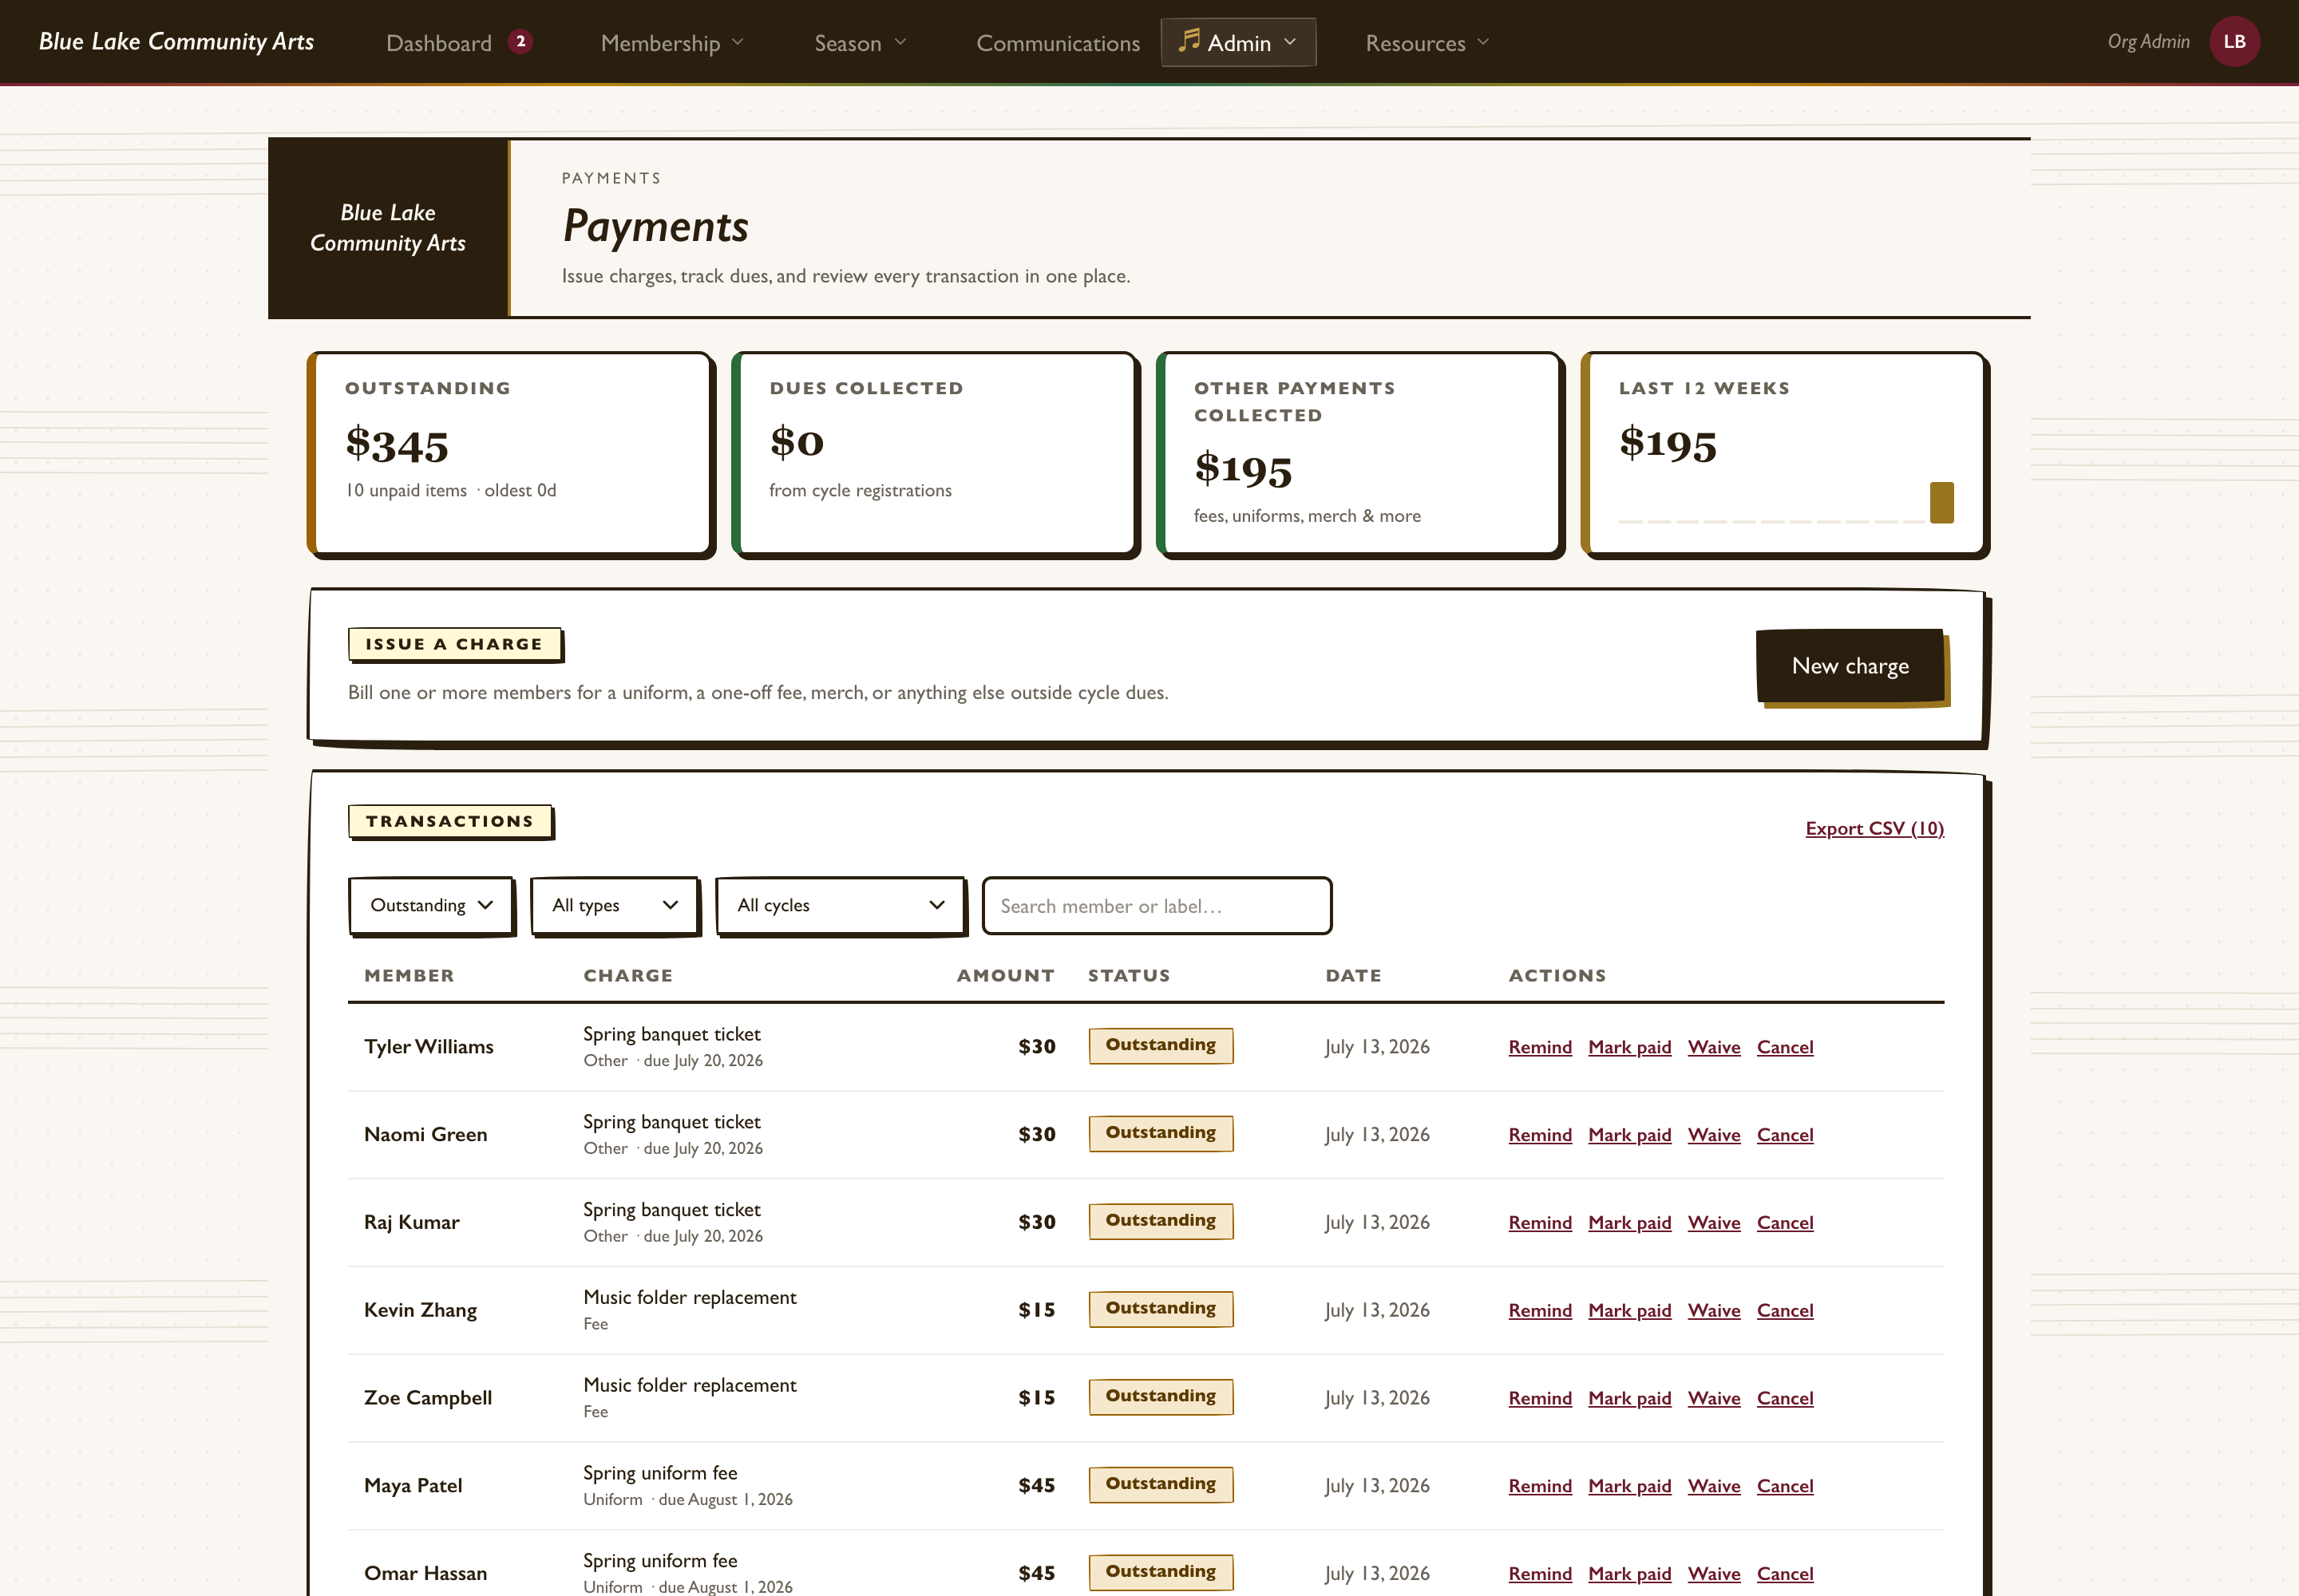Open the All types filter dropdown

(x=615, y=905)
